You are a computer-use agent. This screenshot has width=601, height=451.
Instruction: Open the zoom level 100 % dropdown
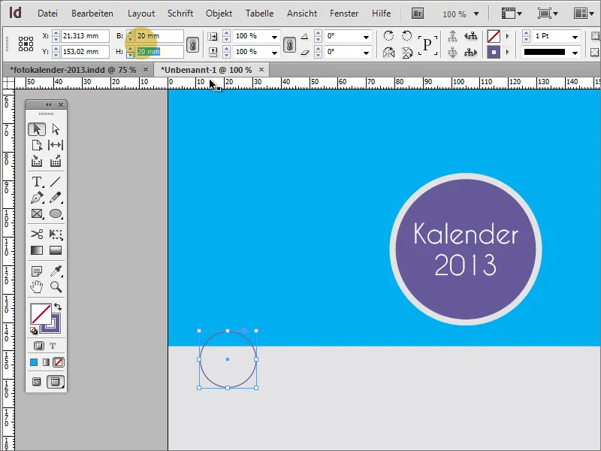(x=476, y=14)
